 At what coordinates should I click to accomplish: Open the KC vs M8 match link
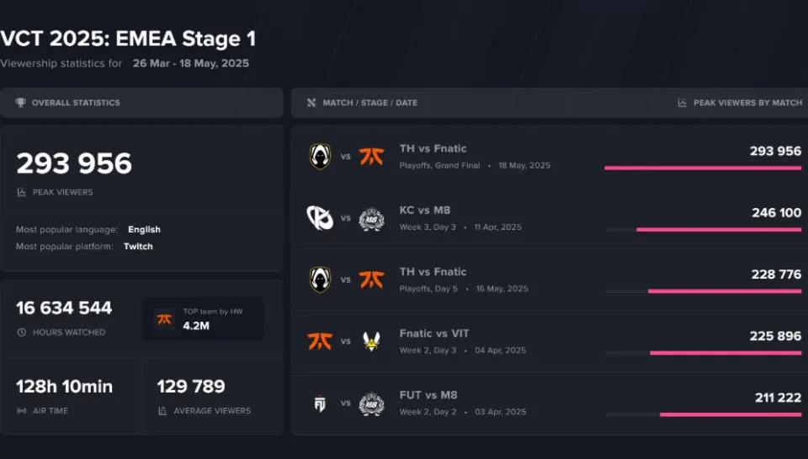(x=424, y=210)
